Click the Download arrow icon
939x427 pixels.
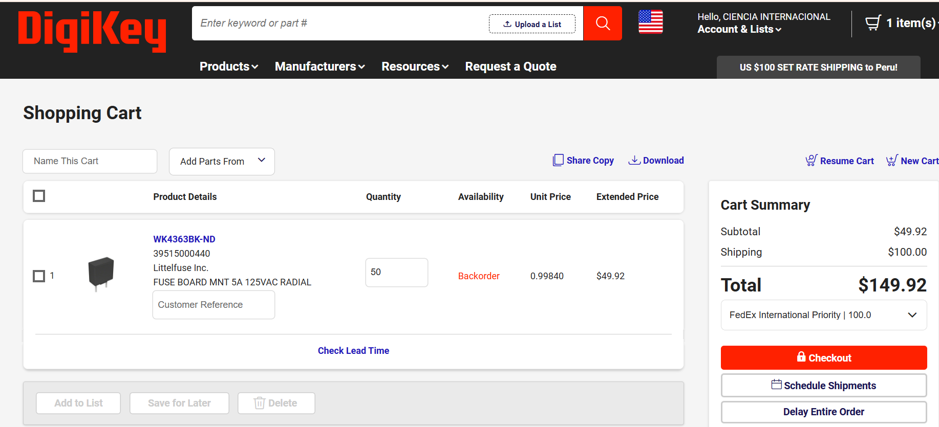coord(634,160)
